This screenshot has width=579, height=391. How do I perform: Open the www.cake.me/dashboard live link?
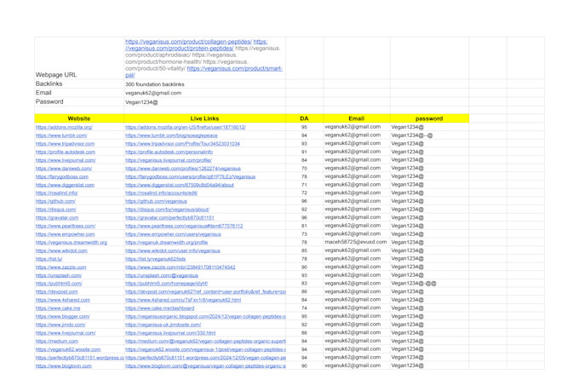159,308
